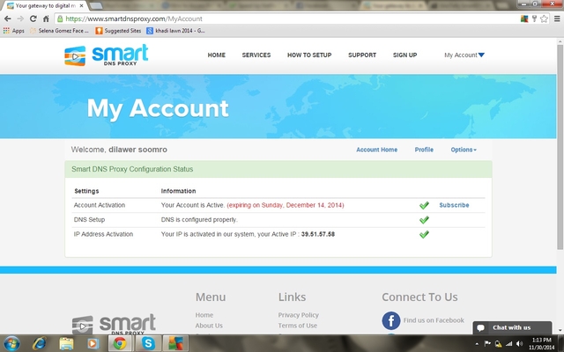The image size is (564, 352).
Task: Click the browser forward arrow
Action: [20, 18]
